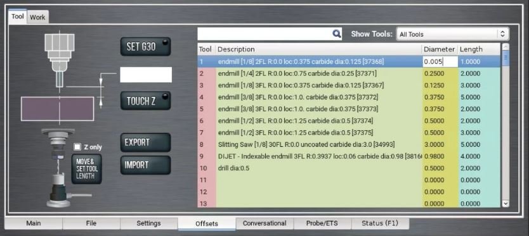This screenshot has width=529, height=236.
Task: Select the Slitting Saw tool 8 description
Action: point(319,144)
